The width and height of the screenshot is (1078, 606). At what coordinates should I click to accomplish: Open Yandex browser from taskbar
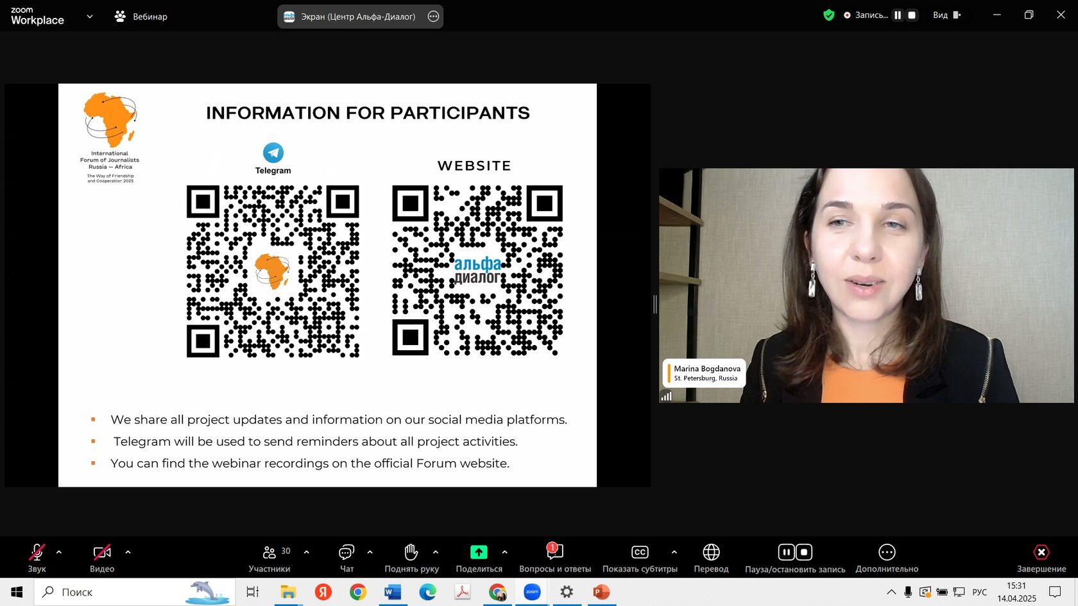(323, 592)
